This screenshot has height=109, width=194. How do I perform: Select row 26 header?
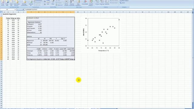point(1,65)
